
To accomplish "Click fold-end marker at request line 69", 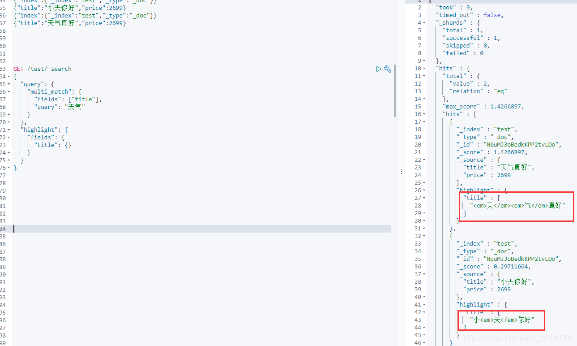I will click(9, 115).
